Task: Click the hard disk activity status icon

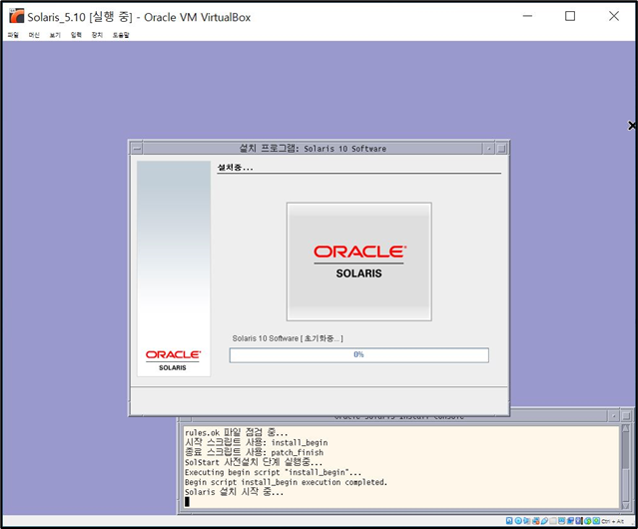Action: [509, 521]
